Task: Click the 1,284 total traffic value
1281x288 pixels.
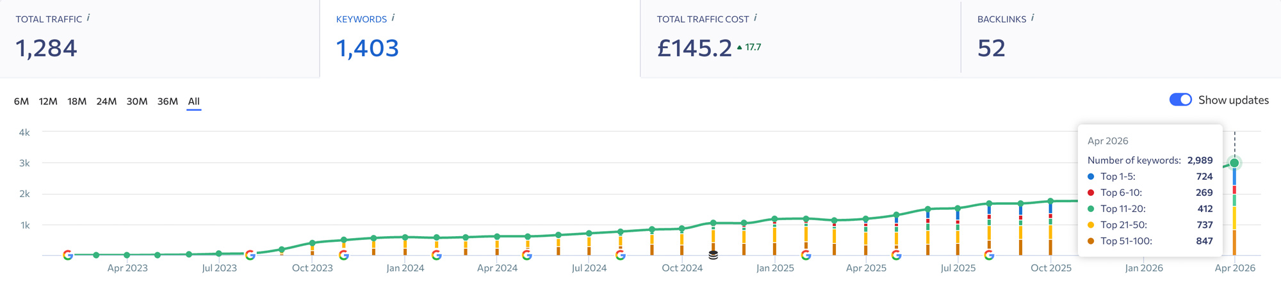Action: coord(46,48)
